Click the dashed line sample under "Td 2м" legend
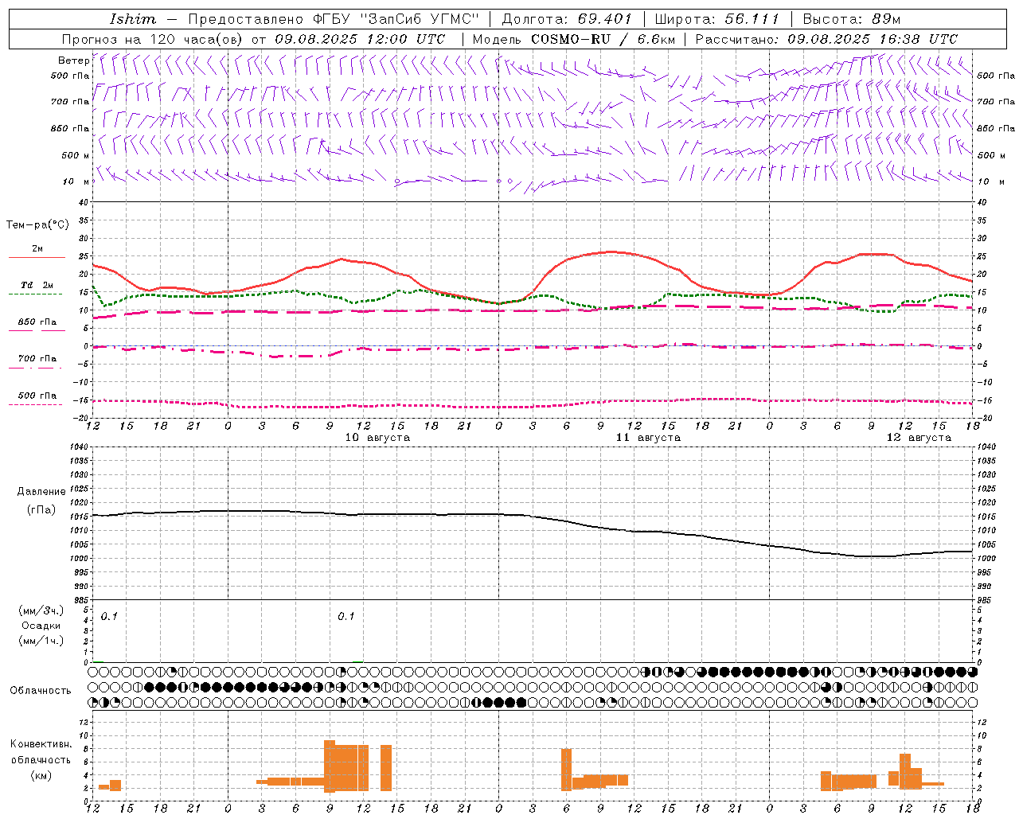This screenshot has height=815, width=1019. [x=35, y=294]
